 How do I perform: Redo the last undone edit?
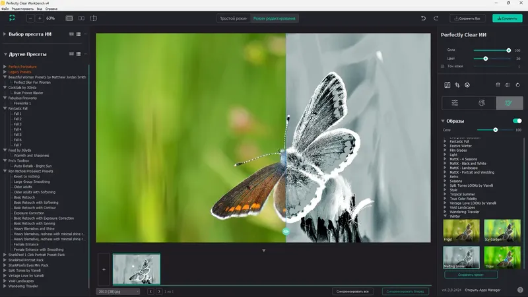pyautogui.click(x=436, y=18)
